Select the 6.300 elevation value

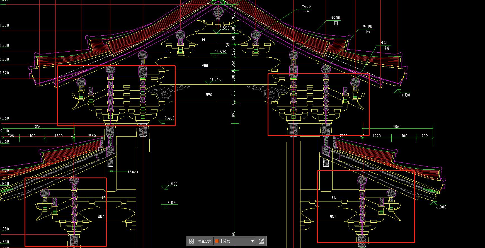tap(441, 207)
